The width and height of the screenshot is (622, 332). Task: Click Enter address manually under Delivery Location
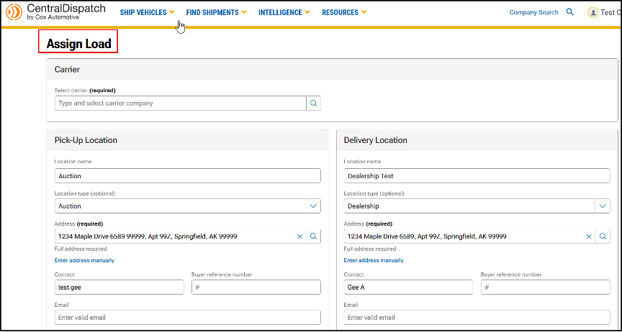point(374,260)
